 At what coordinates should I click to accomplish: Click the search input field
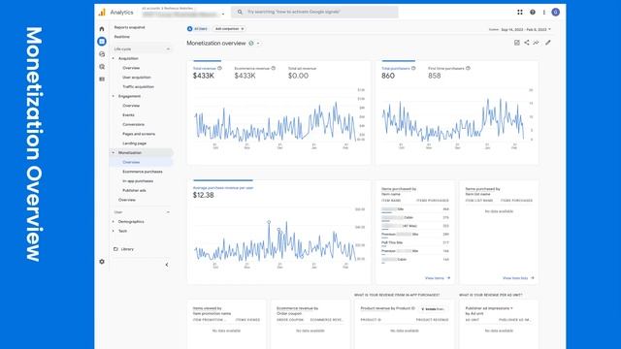tap(314, 12)
